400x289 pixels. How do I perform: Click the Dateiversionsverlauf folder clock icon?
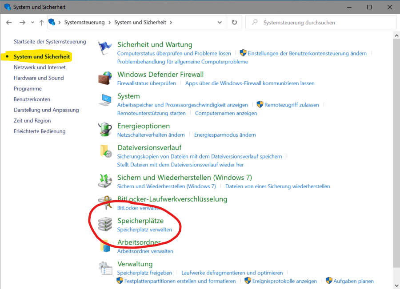(x=106, y=151)
